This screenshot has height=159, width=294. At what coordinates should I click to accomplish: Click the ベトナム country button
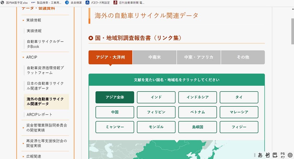pos(197,112)
